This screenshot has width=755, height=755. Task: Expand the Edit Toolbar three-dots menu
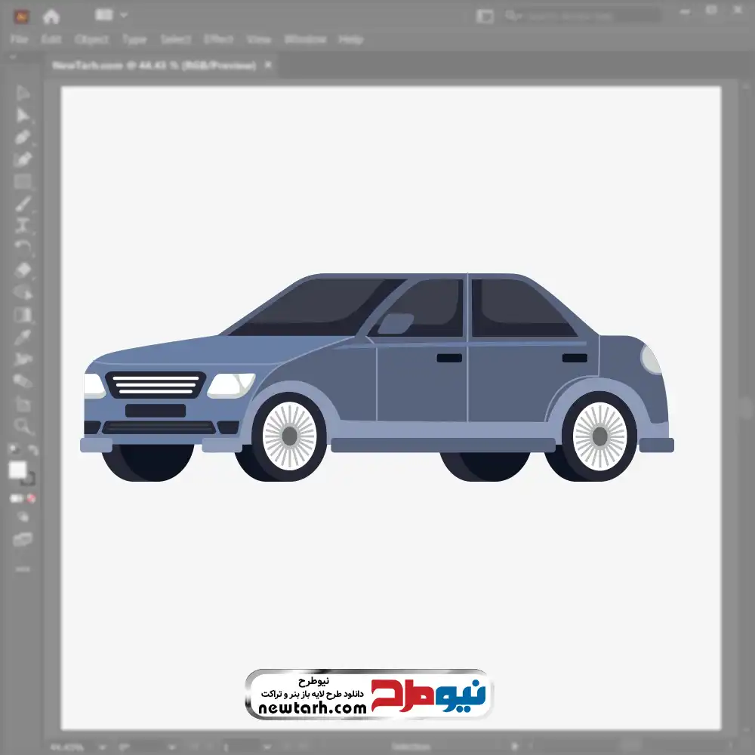23,568
